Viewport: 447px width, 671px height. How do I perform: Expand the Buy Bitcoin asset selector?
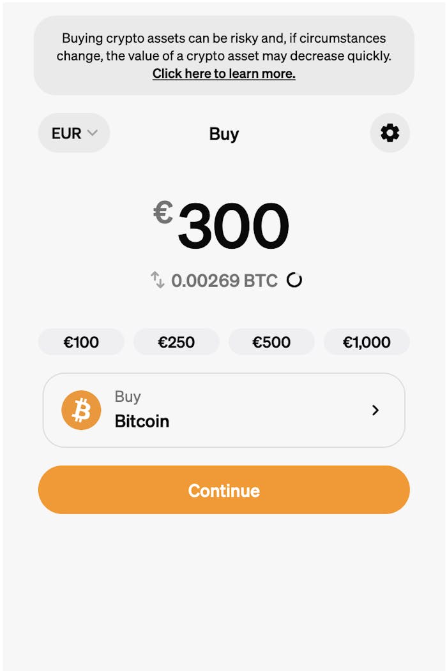point(223,410)
